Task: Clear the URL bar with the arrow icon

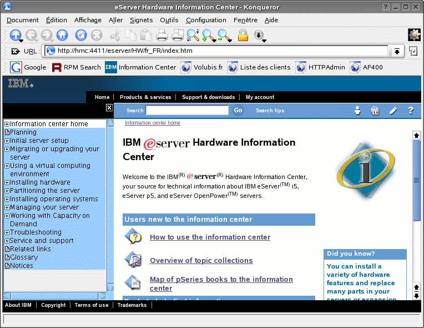Action: 16,51
